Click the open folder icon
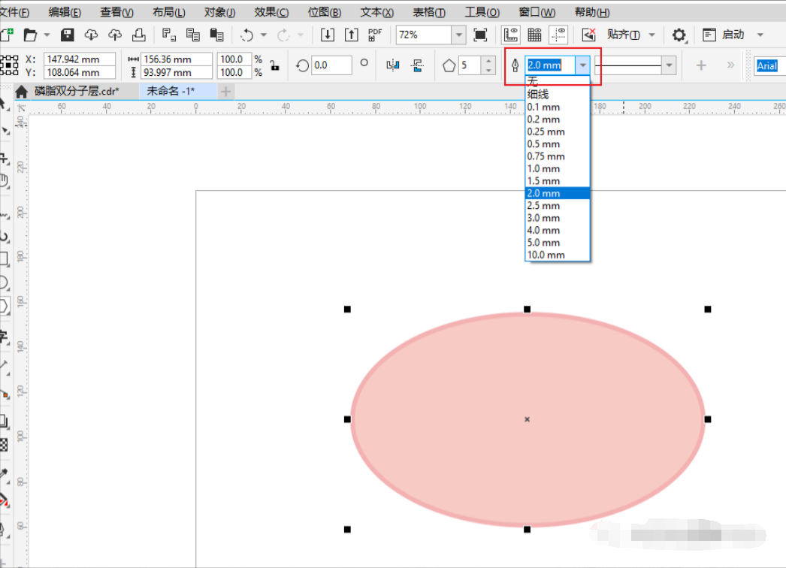The width and height of the screenshot is (786, 568). (30, 35)
